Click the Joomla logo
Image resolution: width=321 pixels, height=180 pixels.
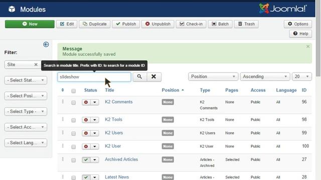(283, 8)
